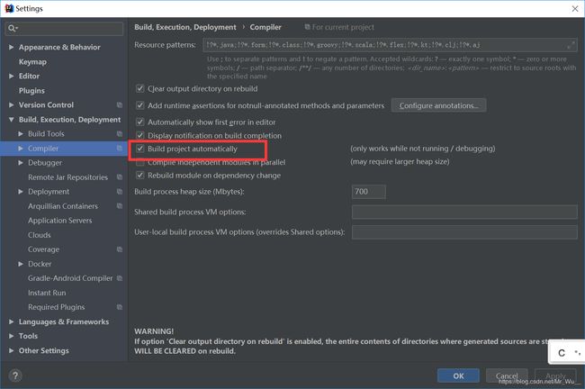Expand the Docker node arrow
Viewport: 585px width, 389px height.
(x=21, y=264)
